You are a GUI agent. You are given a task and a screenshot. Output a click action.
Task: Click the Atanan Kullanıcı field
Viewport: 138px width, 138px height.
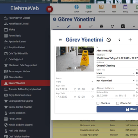tap(116, 88)
